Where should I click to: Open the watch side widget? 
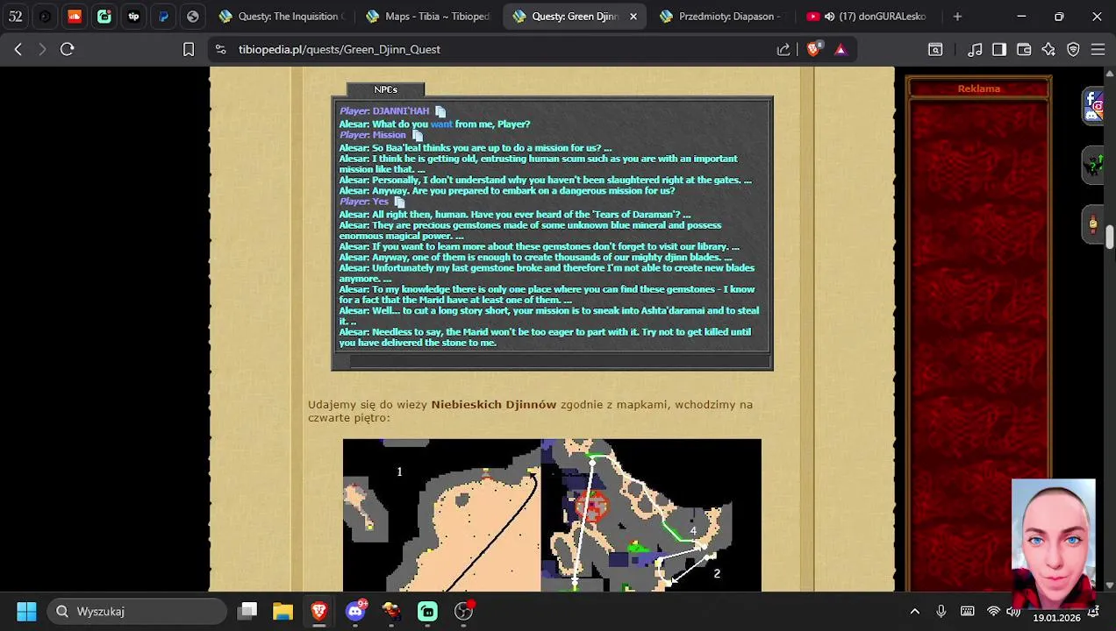coord(1093,223)
